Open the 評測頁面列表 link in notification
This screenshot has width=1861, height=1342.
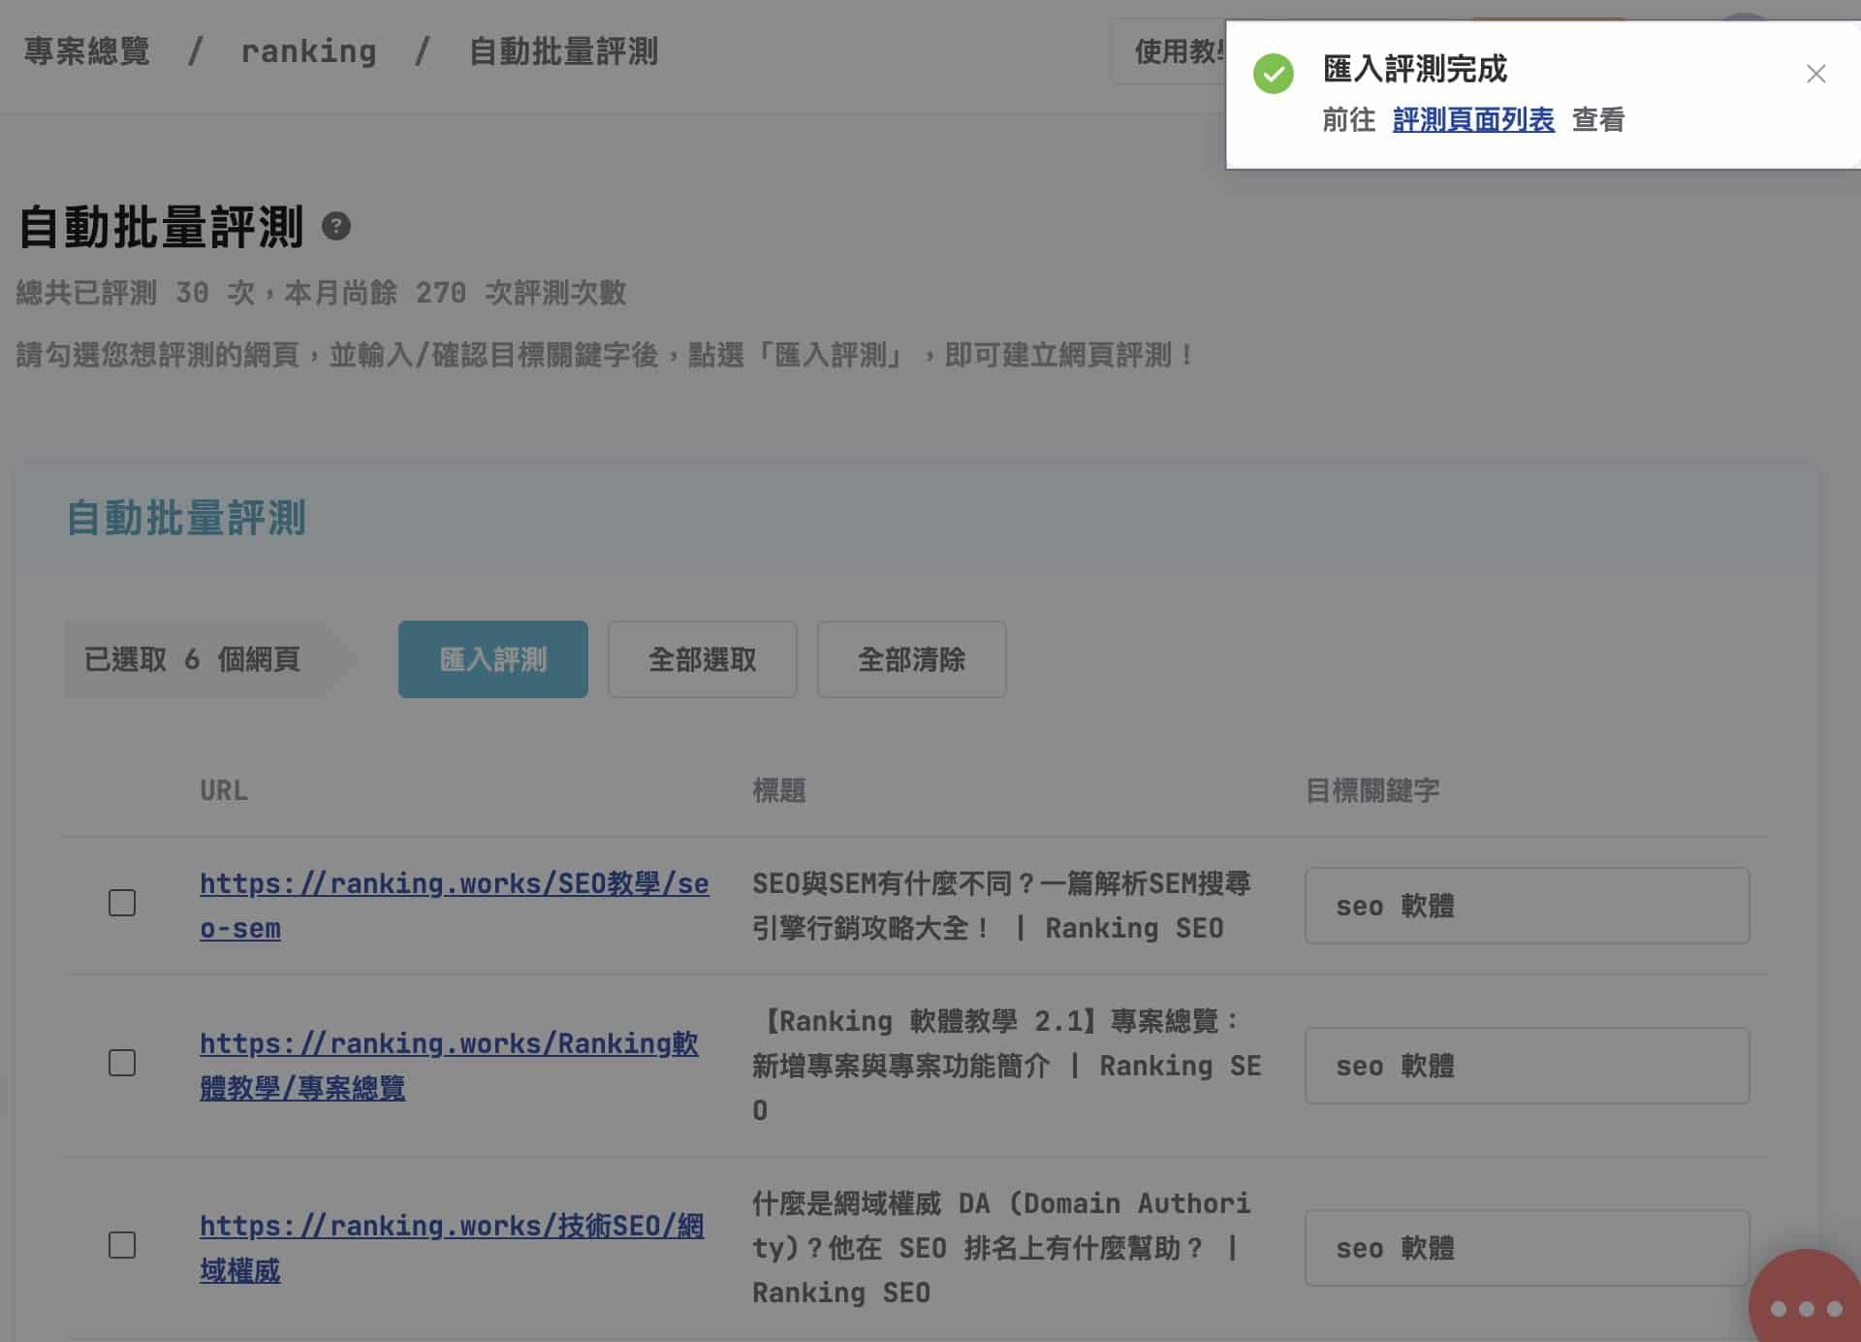[1472, 120]
